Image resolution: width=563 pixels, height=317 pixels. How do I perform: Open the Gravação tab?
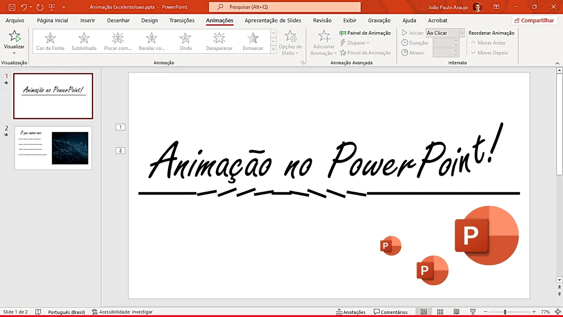coord(379,20)
